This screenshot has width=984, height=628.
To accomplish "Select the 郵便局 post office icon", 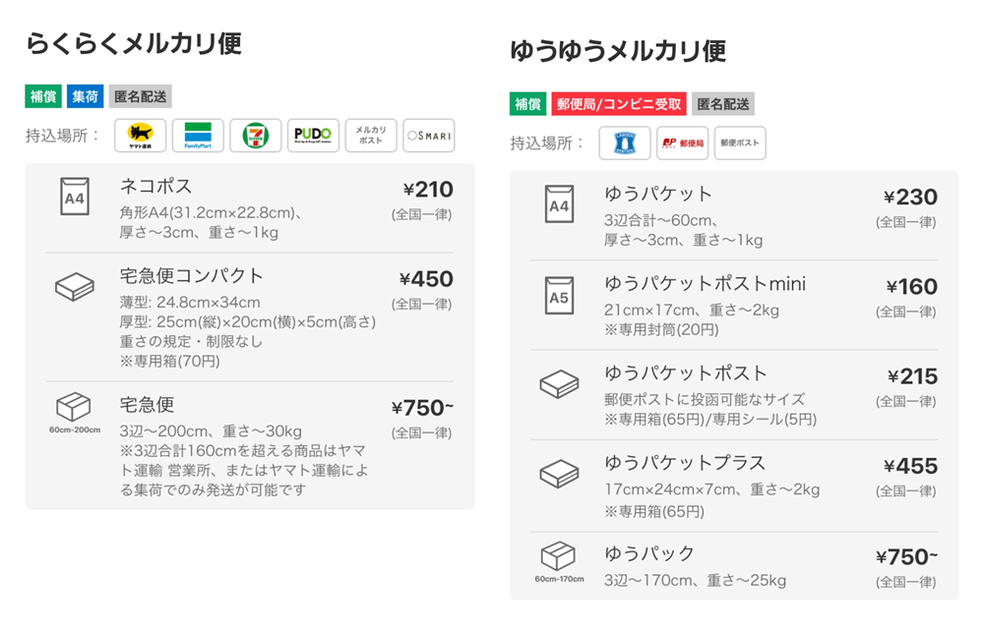I will [682, 143].
